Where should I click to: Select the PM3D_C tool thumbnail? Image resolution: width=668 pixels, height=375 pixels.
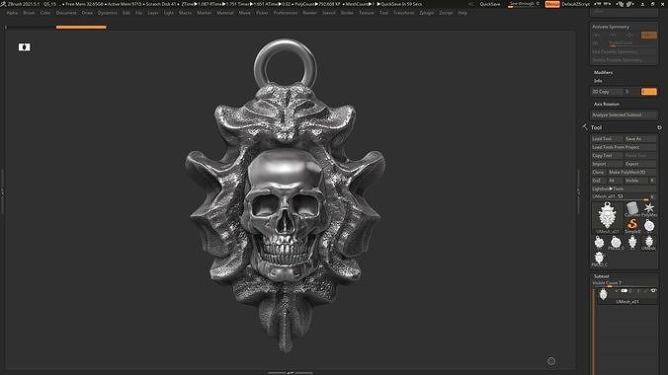point(600,259)
